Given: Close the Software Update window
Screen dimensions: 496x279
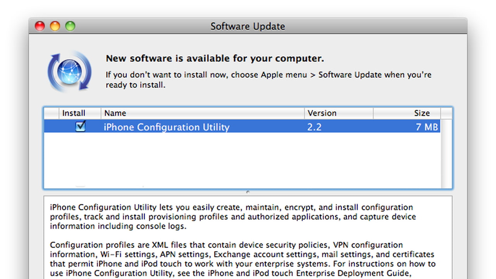Looking at the screenshot, I should point(40,26).
